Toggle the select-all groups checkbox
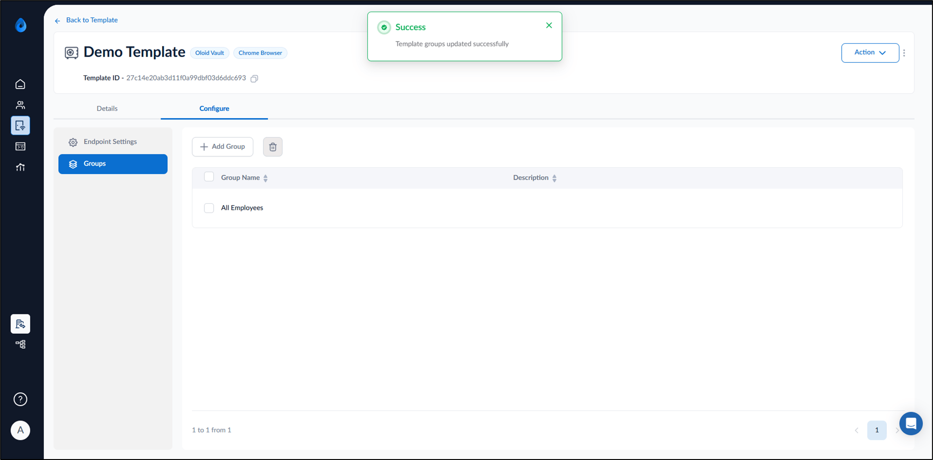Viewport: 933px width, 460px height. [x=209, y=177]
